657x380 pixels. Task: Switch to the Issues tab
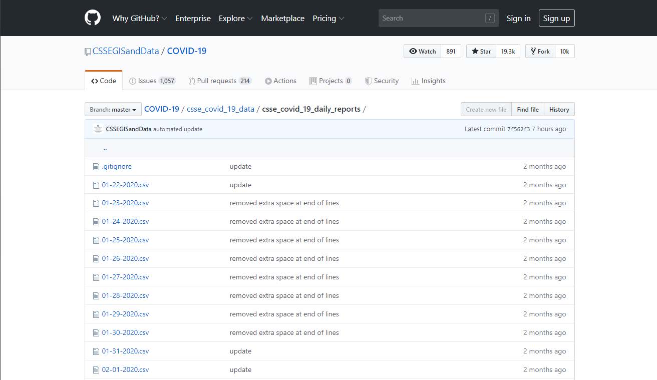coord(152,81)
